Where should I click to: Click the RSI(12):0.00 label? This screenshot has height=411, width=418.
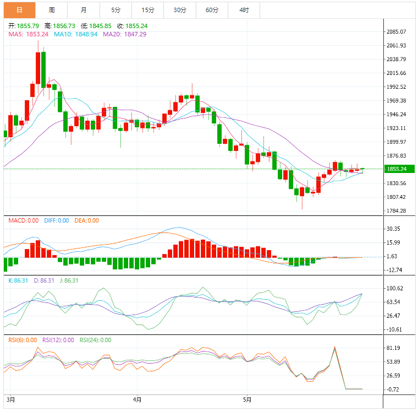58,340
